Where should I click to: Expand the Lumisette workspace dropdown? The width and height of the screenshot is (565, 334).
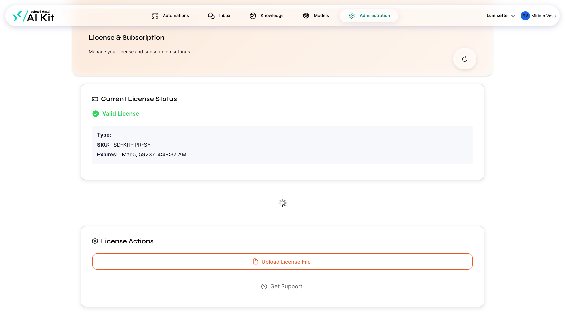(500, 15)
